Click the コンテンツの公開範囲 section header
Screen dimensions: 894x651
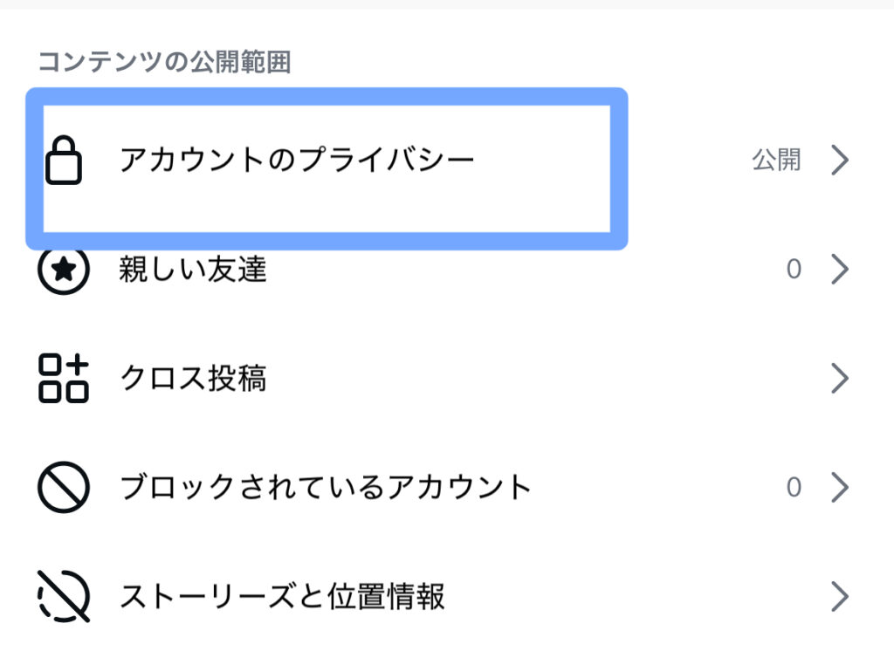click(x=164, y=63)
